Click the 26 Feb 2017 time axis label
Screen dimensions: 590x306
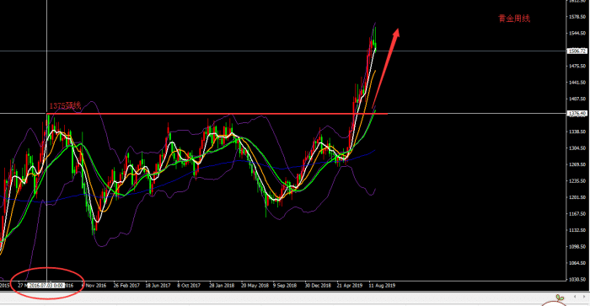click(x=126, y=285)
